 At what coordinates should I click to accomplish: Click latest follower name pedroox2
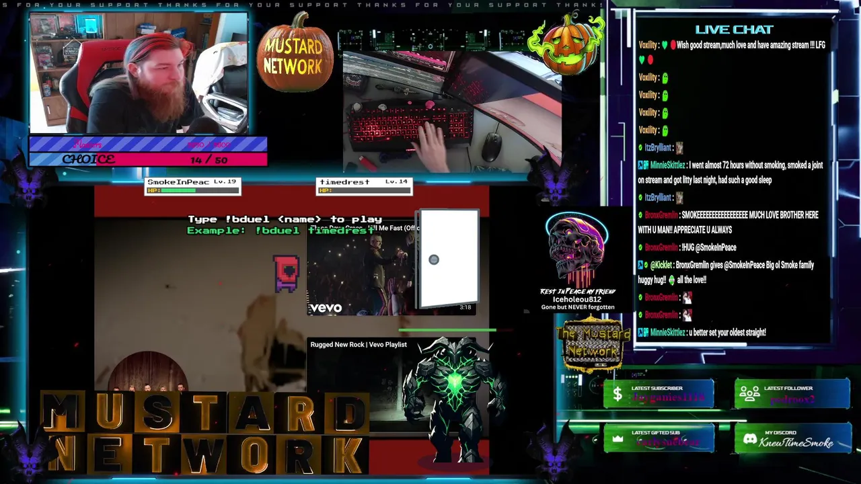(x=792, y=399)
